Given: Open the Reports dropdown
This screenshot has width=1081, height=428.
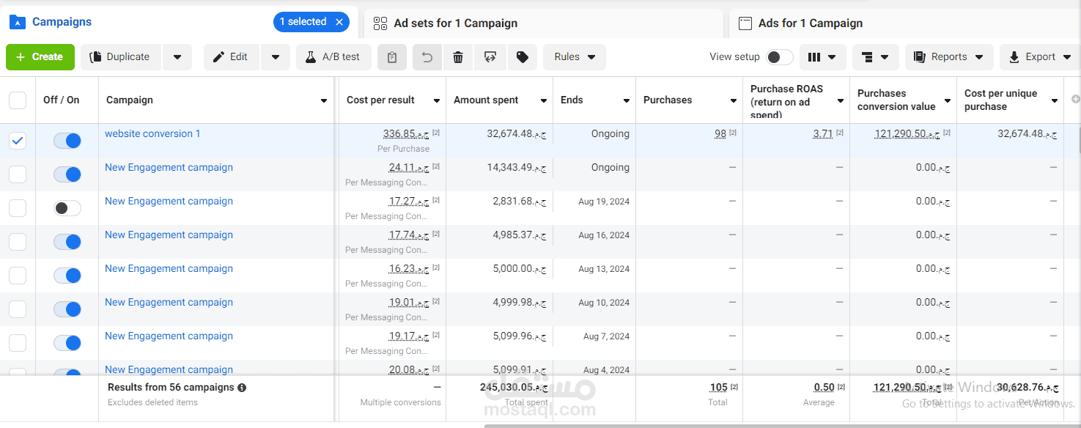Looking at the screenshot, I should [x=949, y=57].
